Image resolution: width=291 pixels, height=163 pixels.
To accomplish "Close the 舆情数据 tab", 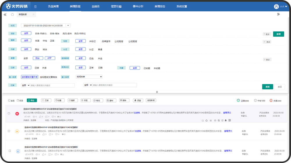I will tap(33, 14).
